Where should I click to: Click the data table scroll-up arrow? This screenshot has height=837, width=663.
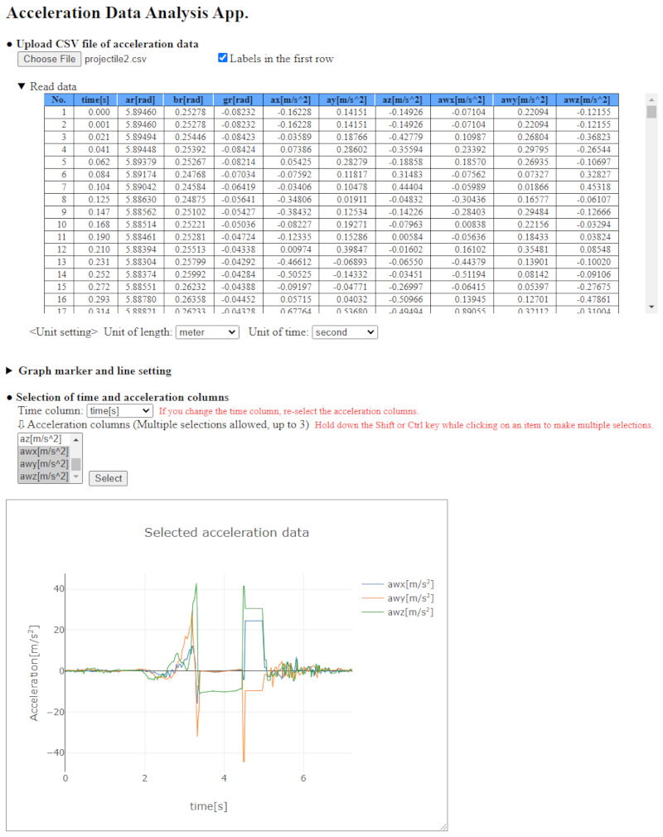[651, 99]
